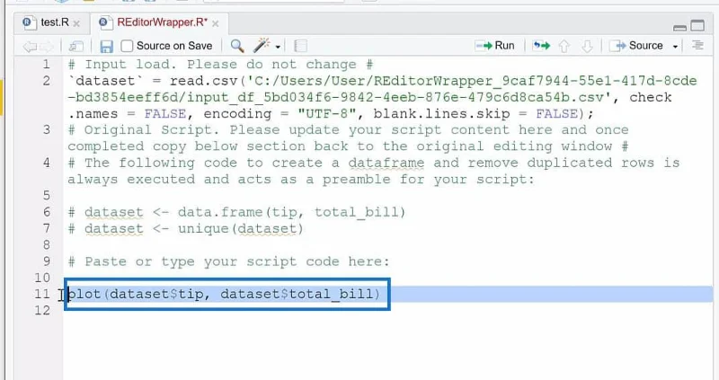Click the code tools magic wand
The image size is (719, 380).
pyautogui.click(x=262, y=46)
